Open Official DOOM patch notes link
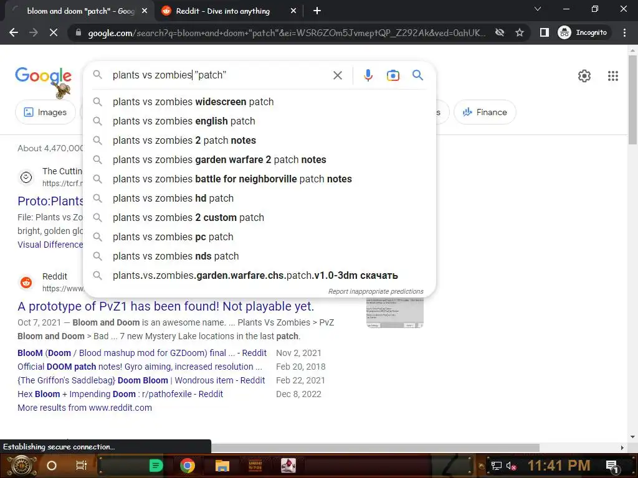 pyautogui.click(x=140, y=367)
